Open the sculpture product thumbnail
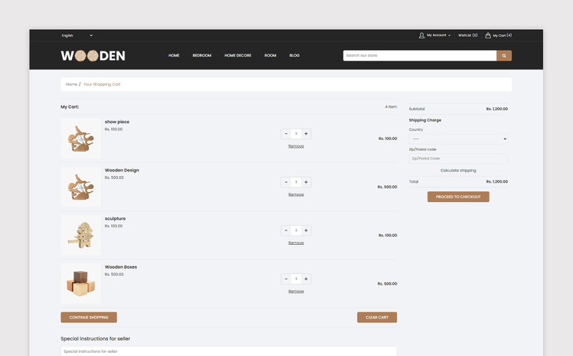 80,235
